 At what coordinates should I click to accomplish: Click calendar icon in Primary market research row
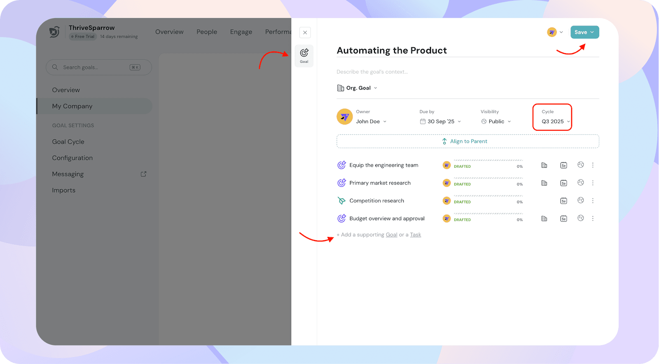pos(563,183)
